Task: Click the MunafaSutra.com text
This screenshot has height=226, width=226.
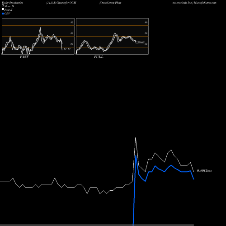Action: [205, 3]
